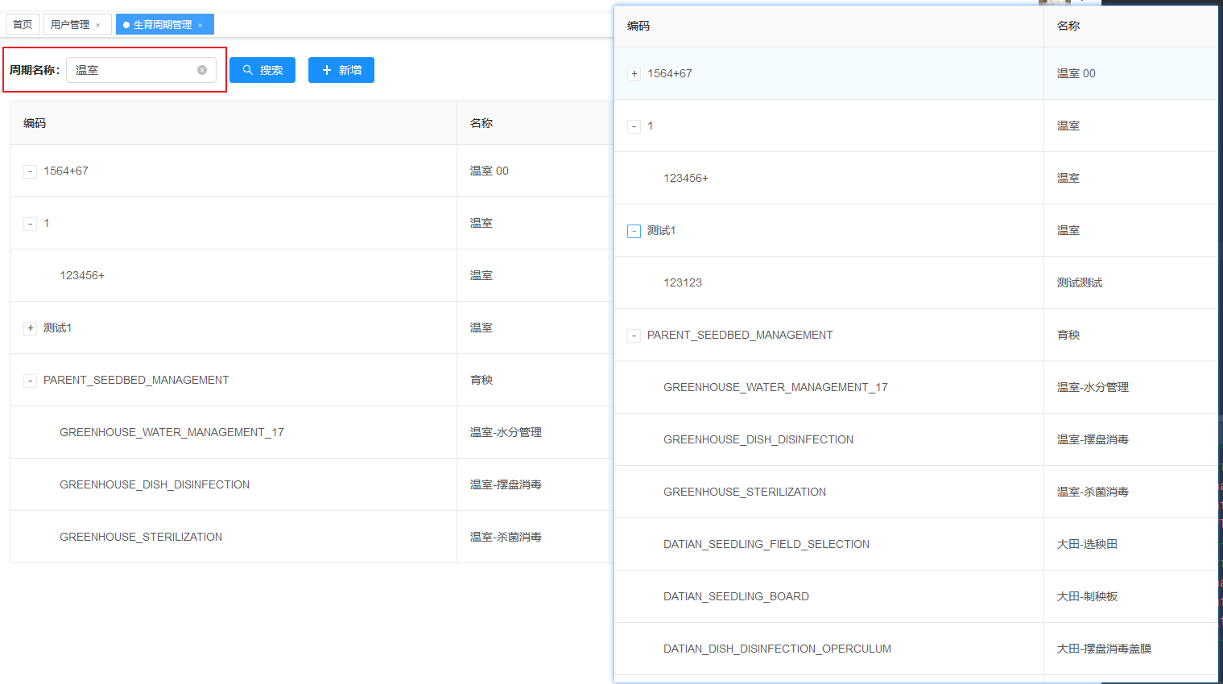Expand row 测试1 in left table

30,328
